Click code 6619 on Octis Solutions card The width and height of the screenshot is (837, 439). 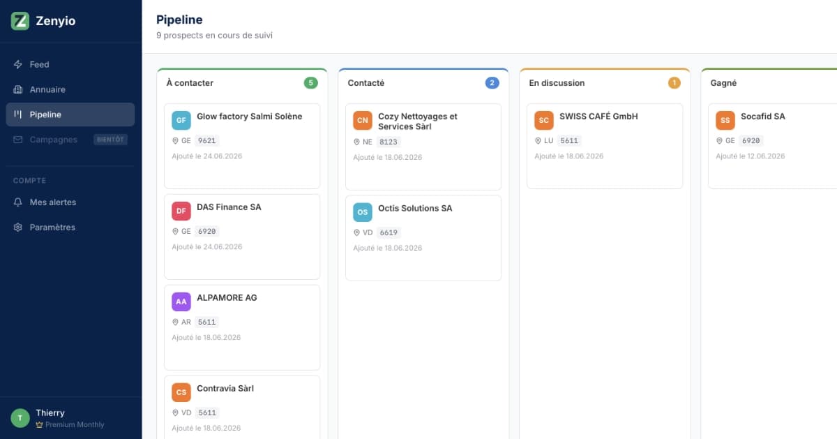(x=389, y=232)
